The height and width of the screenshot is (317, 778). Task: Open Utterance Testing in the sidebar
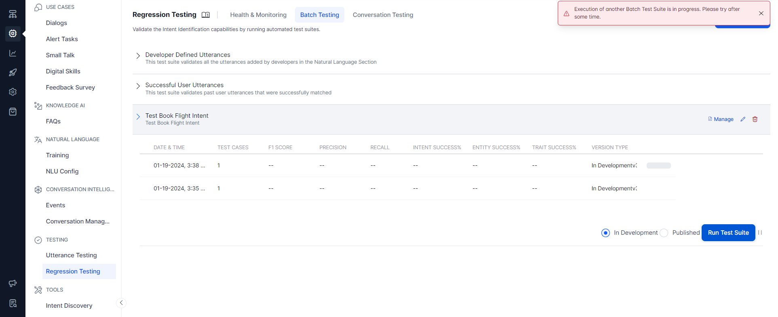[x=72, y=255]
